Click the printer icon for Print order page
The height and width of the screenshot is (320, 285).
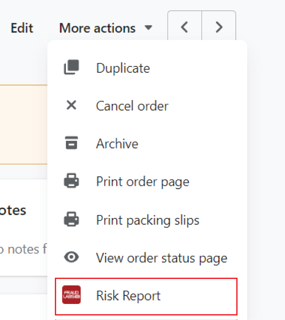point(71,181)
